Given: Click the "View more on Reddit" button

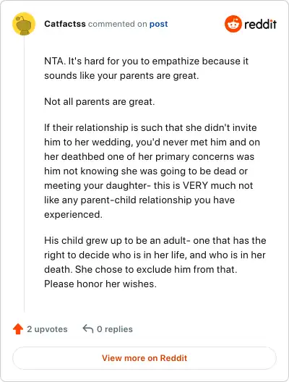Looking at the screenshot, I should click(x=144, y=358).
